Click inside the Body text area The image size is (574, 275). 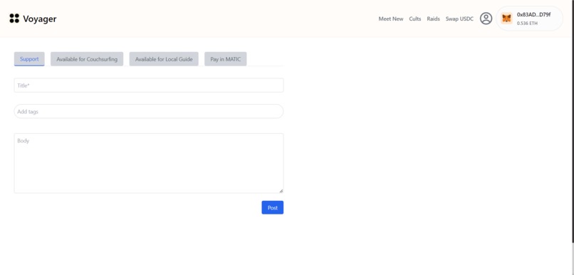pyautogui.click(x=149, y=163)
